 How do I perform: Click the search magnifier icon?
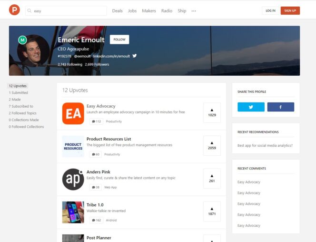point(30,10)
